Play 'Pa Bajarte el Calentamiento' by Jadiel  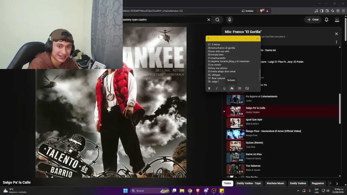click(x=281, y=99)
